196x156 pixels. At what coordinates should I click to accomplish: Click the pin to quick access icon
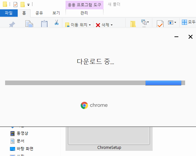(x=12, y=24)
